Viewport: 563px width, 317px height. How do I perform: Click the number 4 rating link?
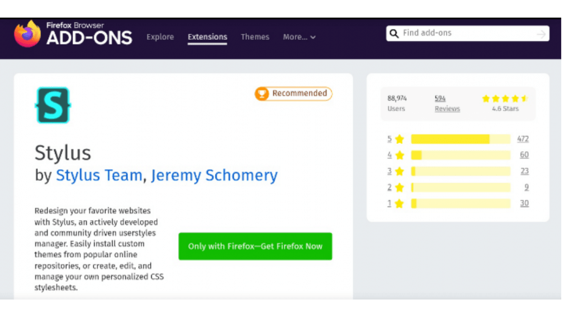(x=389, y=155)
